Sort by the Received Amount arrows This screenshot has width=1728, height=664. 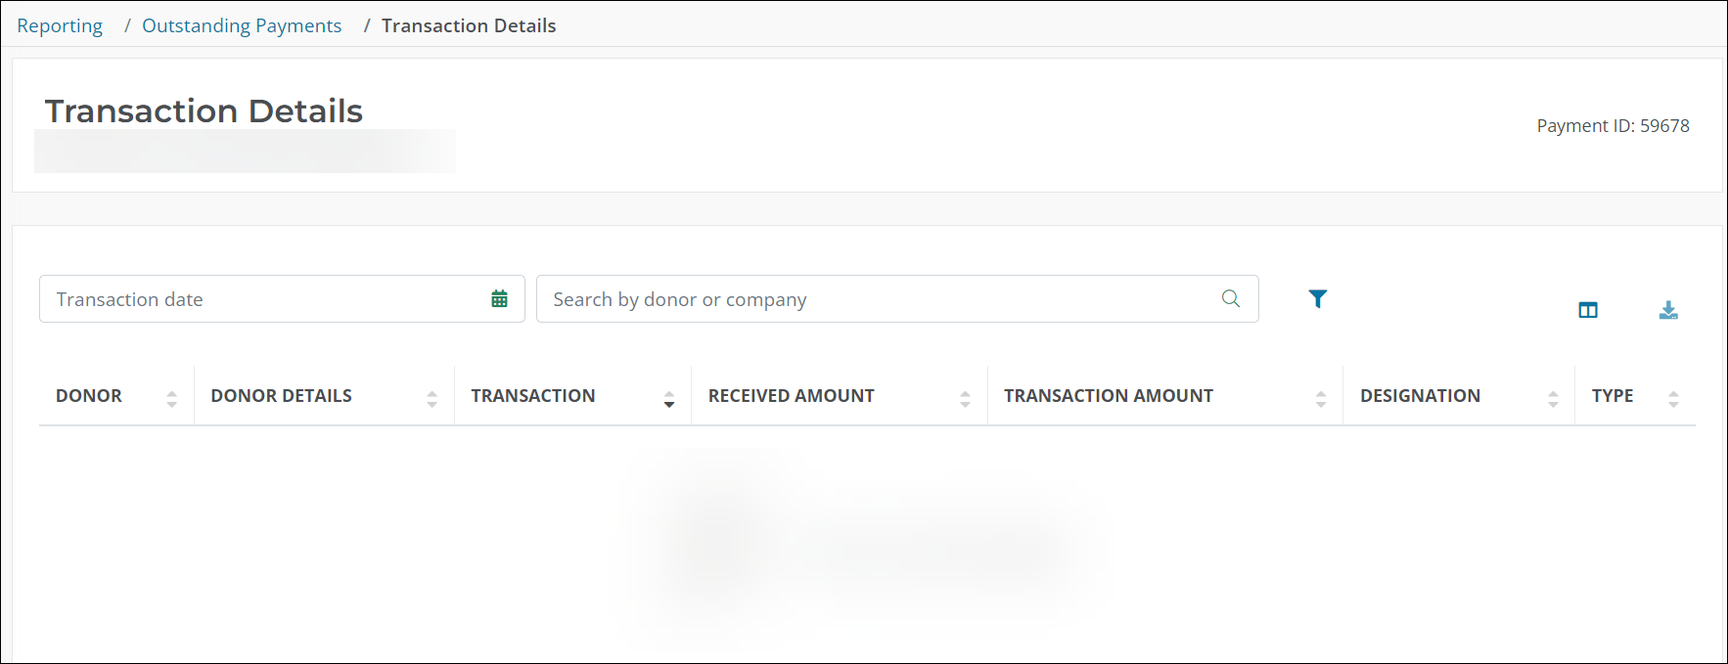(x=965, y=398)
